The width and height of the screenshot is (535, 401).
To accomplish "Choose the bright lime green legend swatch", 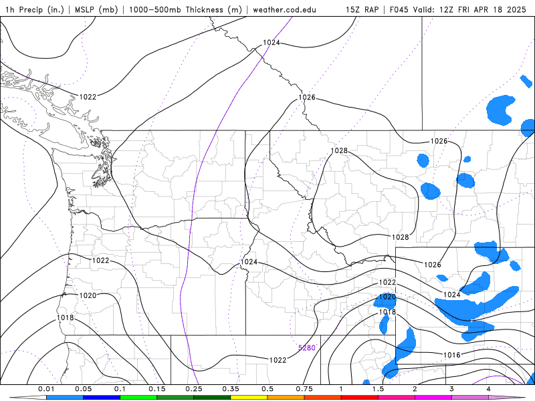I will [138, 397].
